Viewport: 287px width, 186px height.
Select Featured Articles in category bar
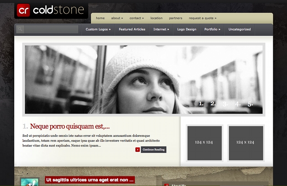point(132,30)
